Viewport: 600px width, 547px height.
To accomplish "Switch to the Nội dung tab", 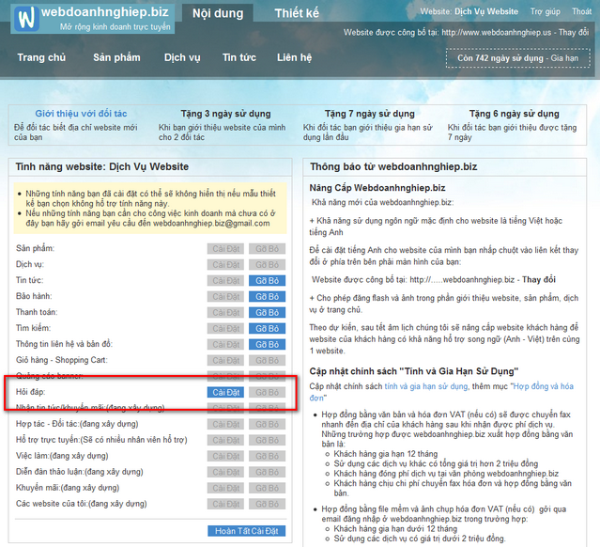I will (218, 13).
